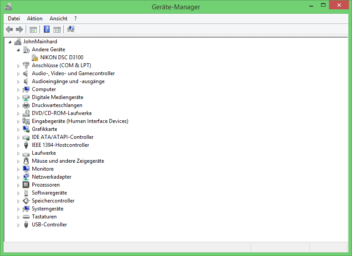This screenshot has width=352, height=256.
Task: Maximize the Geräte-Manager window
Action: pyautogui.click(x=323, y=5)
